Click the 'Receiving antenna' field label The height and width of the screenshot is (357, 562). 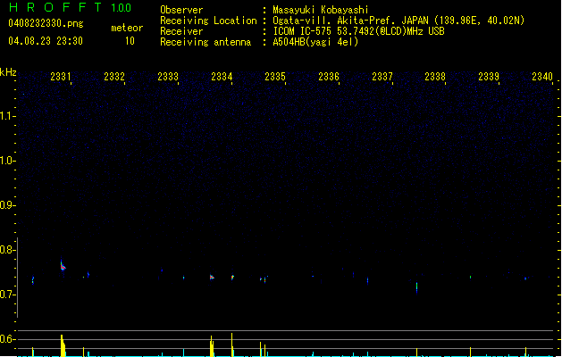tap(206, 42)
